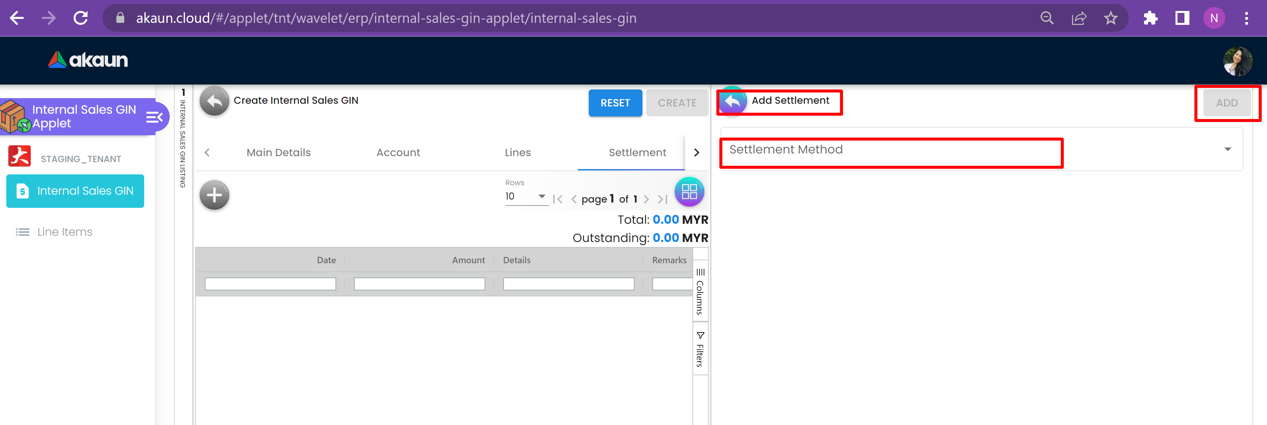Open the Filters side panel
1267x425 pixels.
coord(700,349)
